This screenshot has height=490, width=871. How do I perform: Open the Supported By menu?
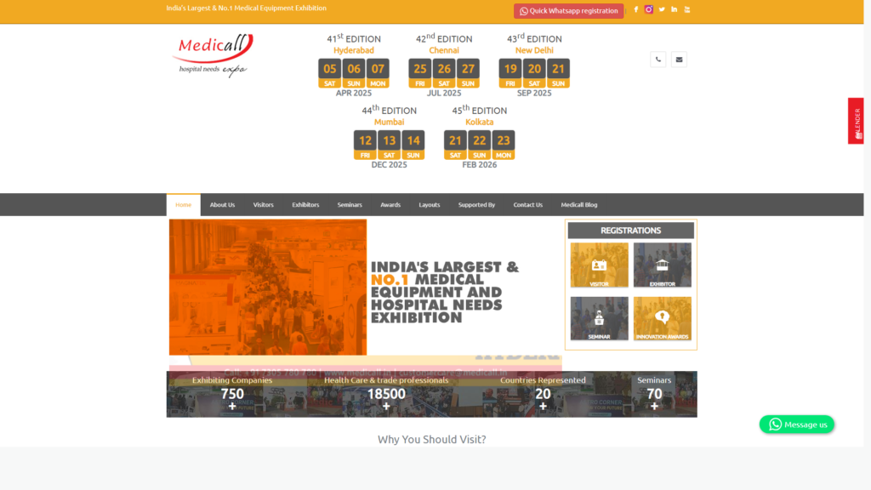(476, 204)
